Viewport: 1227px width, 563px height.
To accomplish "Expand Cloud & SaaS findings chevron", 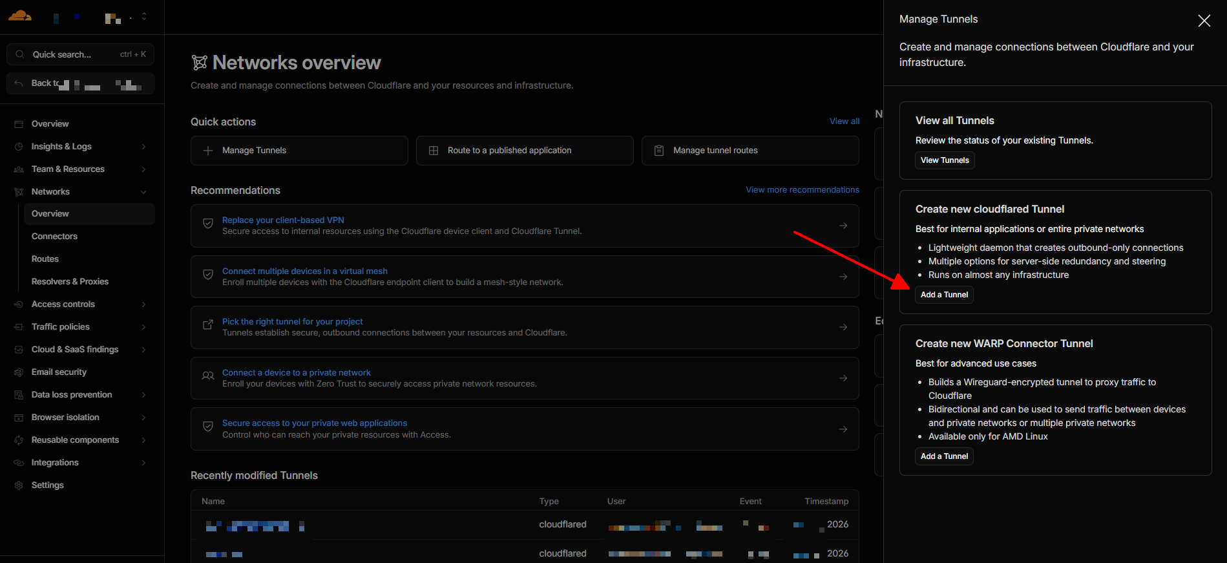I will 143,350.
